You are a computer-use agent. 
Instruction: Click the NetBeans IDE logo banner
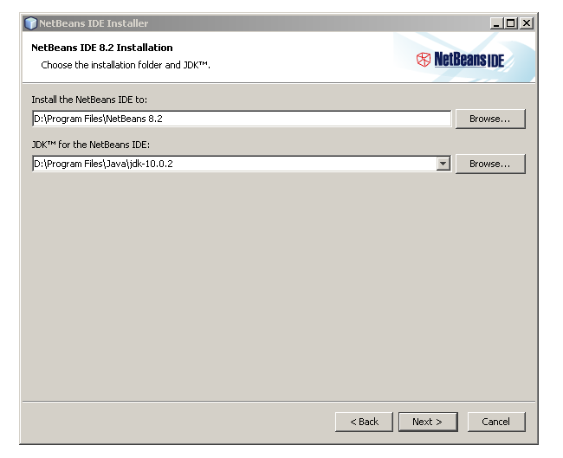tap(461, 60)
